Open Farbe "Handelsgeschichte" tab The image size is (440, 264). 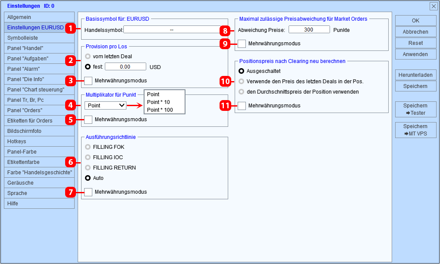point(39,173)
